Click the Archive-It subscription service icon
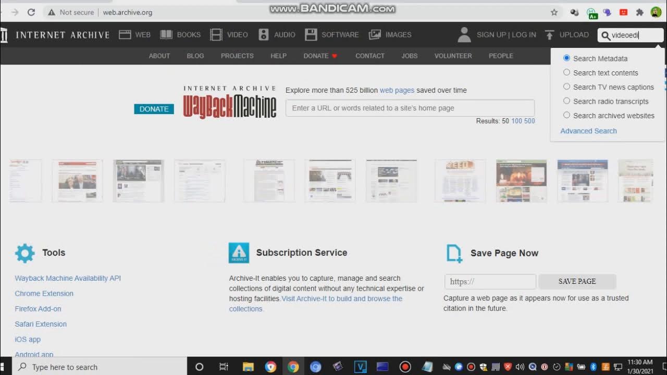Image resolution: width=667 pixels, height=375 pixels. pos(239,253)
